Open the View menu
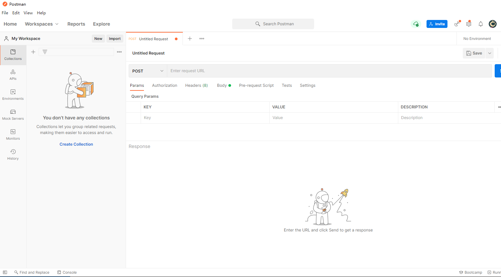Viewport: 501px width, 277px height. [x=28, y=13]
